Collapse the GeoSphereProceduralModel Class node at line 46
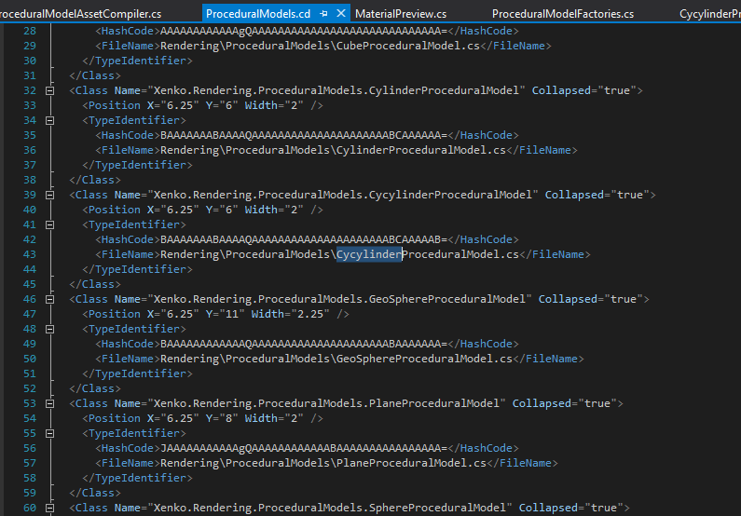 49,299
